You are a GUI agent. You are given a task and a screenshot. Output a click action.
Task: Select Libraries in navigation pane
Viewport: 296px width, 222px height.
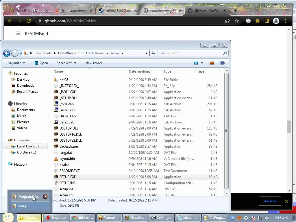point(21,104)
